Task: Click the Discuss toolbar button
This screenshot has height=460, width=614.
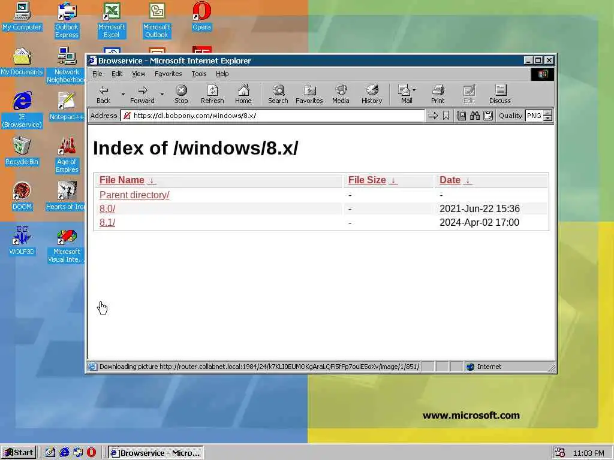Action: 499,94
